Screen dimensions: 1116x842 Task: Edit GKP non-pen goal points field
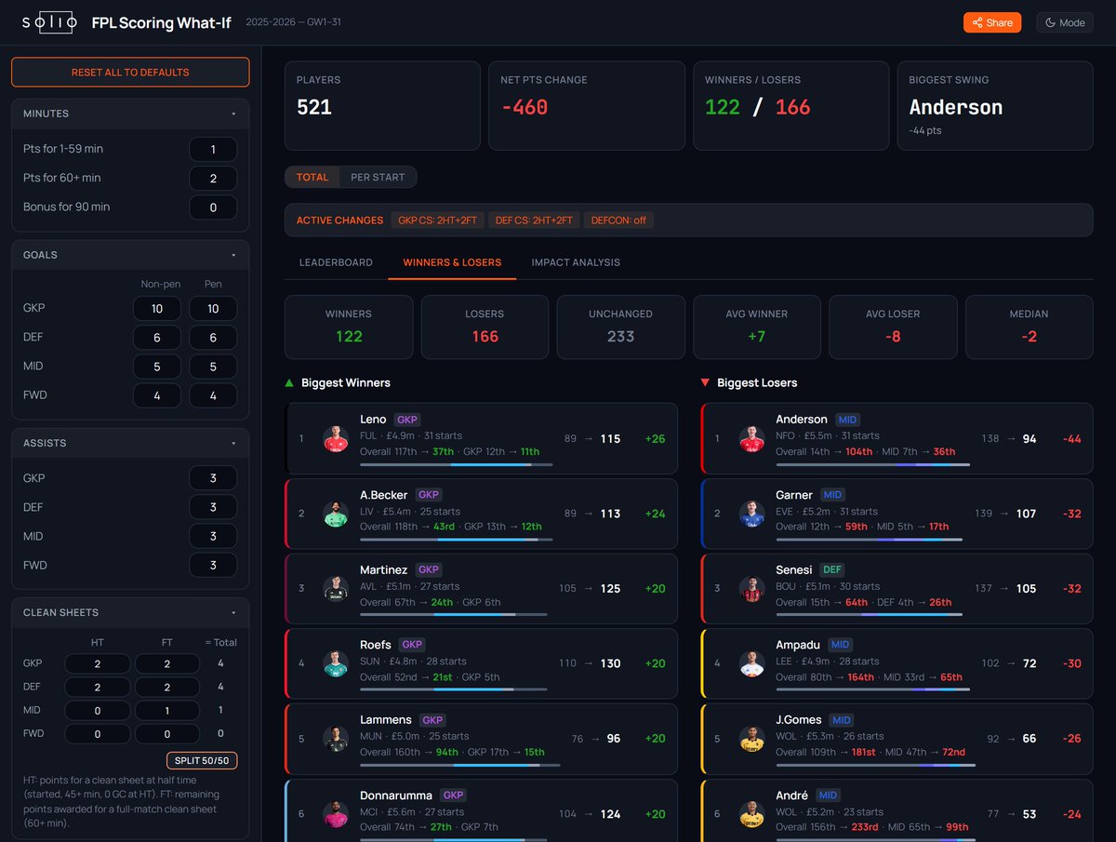point(156,309)
